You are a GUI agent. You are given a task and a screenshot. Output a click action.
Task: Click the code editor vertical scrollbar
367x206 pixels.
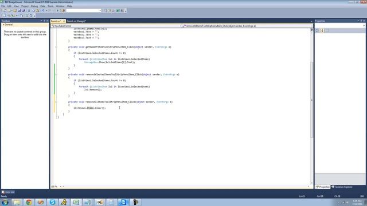coord(311,100)
